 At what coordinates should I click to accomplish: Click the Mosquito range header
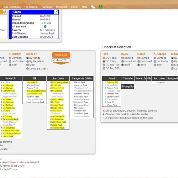click(128, 87)
